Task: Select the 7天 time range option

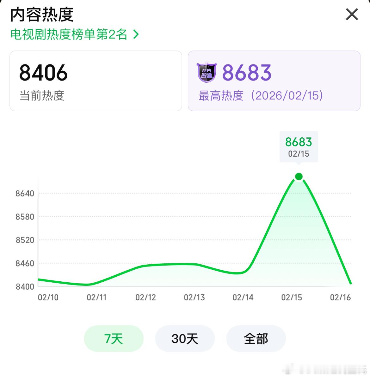Action: click(114, 338)
